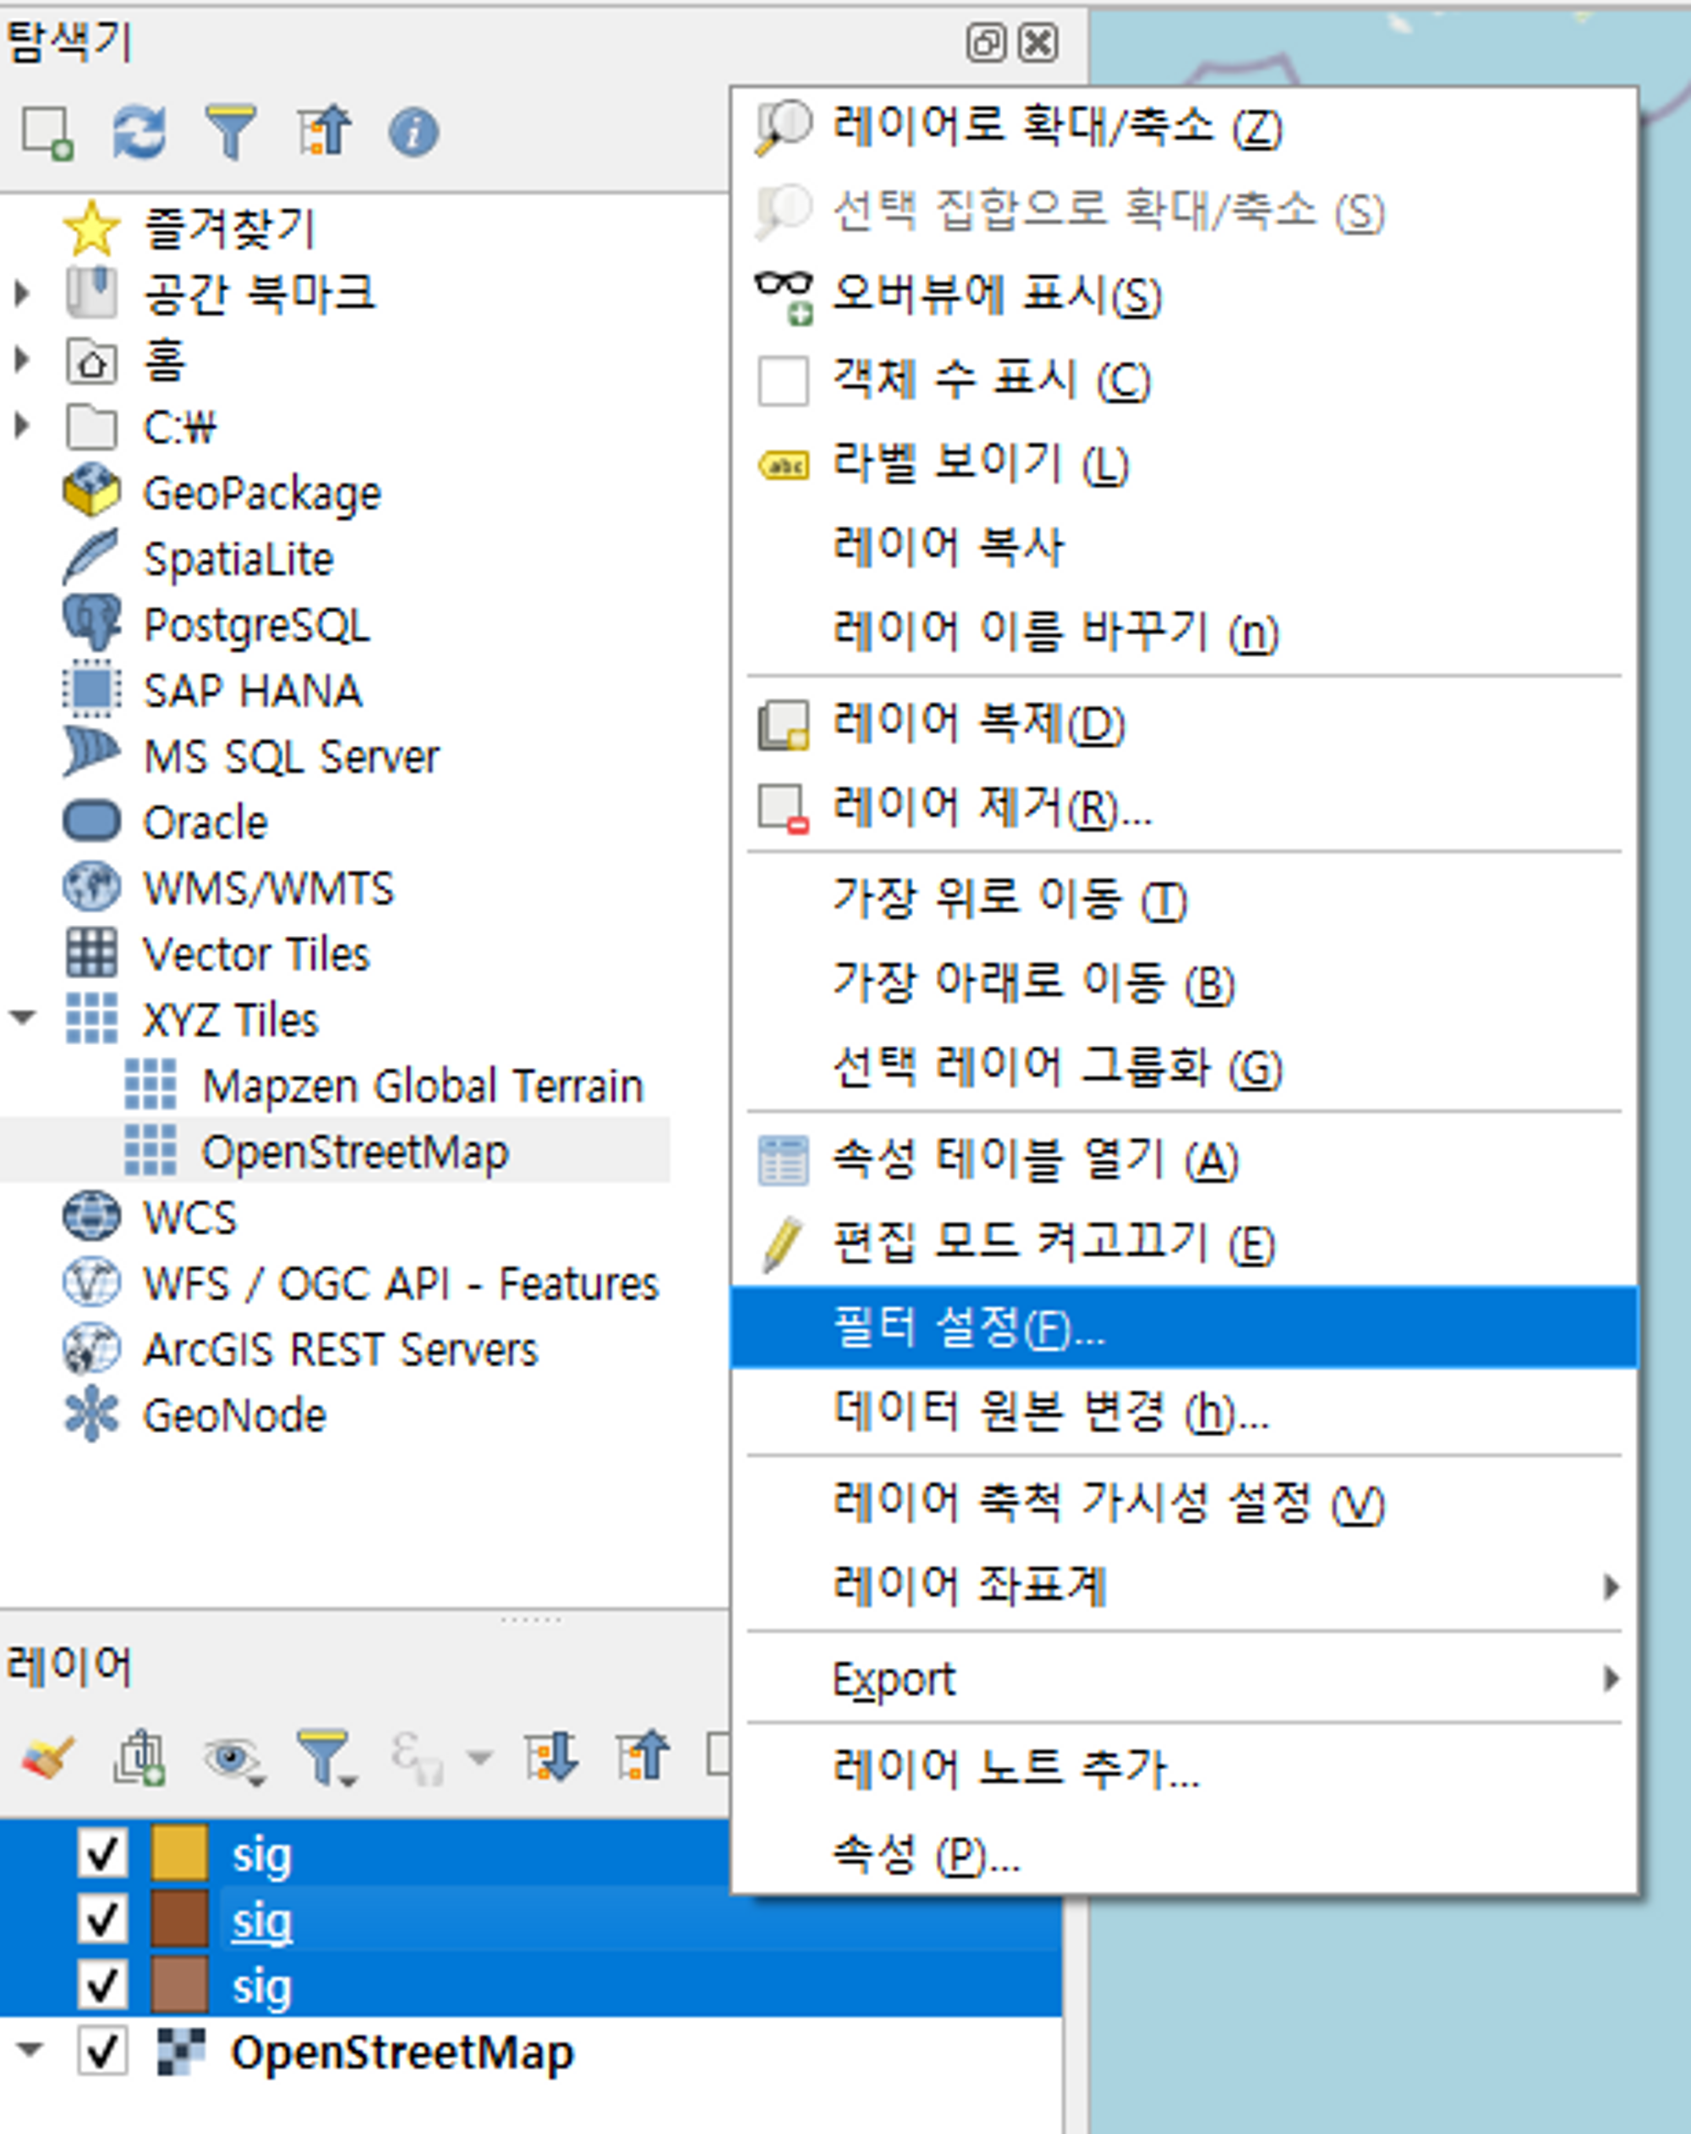Screen dimensions: 1691x2134
Task: Expand the C:₩ drive node
Action: [x=22, y=425]
